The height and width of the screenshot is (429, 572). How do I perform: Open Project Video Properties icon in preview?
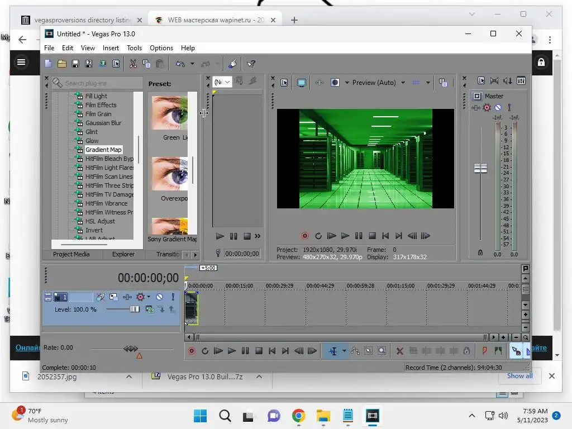coord(284,83)
